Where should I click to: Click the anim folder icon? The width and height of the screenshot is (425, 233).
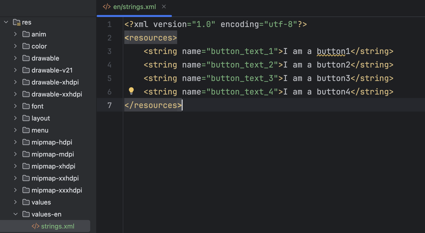26,34
